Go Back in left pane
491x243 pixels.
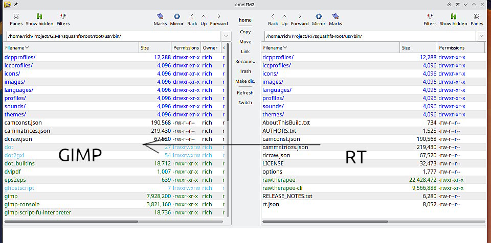click(192, 19)
